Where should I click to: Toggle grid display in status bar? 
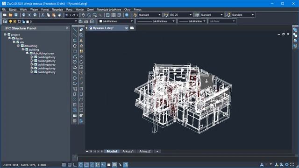coord(64,165)
